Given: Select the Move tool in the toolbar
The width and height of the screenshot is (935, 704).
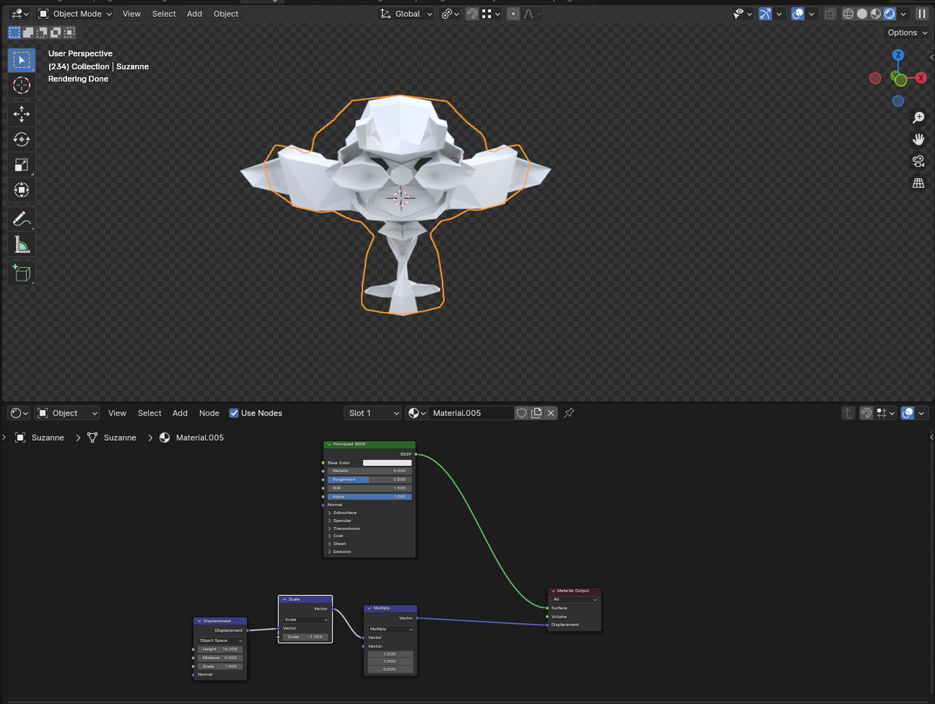Looking at the screenshot, I should tap(21, 114).
